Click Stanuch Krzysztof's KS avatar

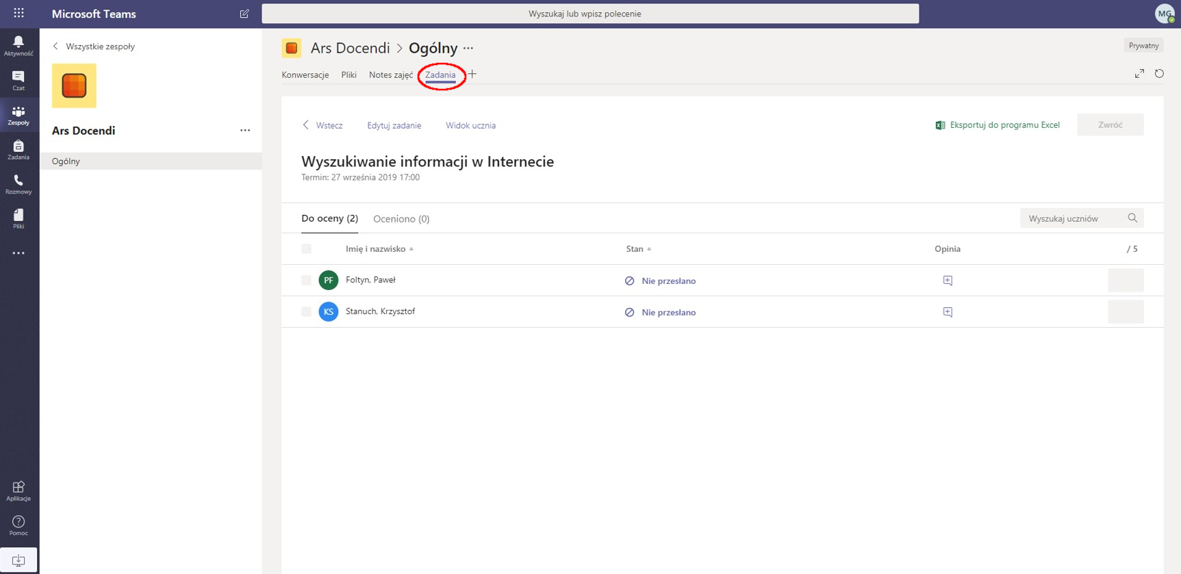tap(329, 311)
